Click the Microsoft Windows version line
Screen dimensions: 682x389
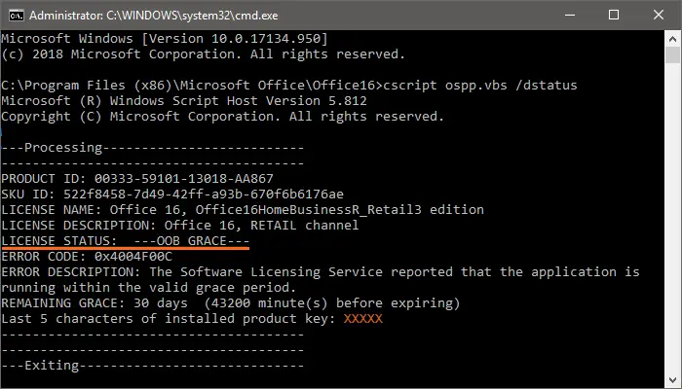[165, 38]
